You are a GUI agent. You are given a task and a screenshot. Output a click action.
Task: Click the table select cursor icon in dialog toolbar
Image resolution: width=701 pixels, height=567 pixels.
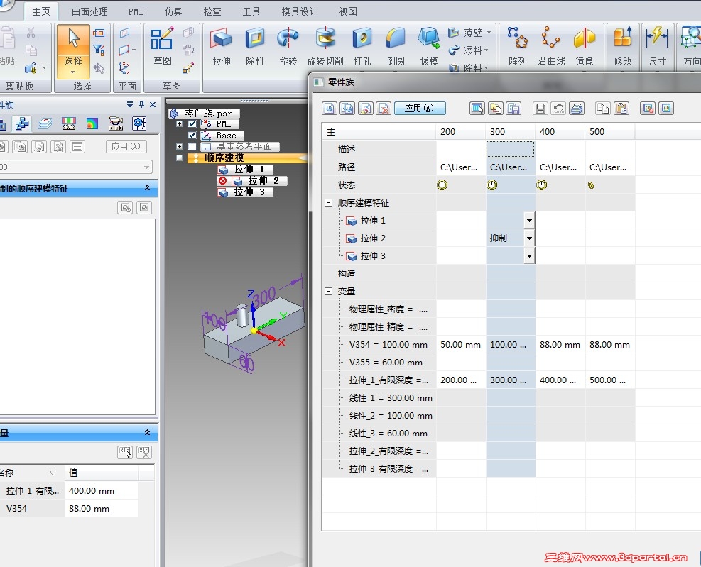coord(477,108)
